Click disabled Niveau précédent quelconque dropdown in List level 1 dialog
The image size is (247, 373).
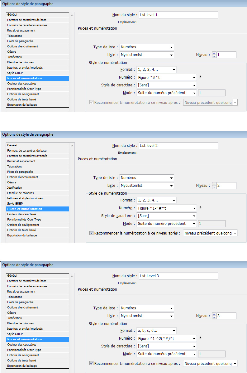[x=210, y=103]
